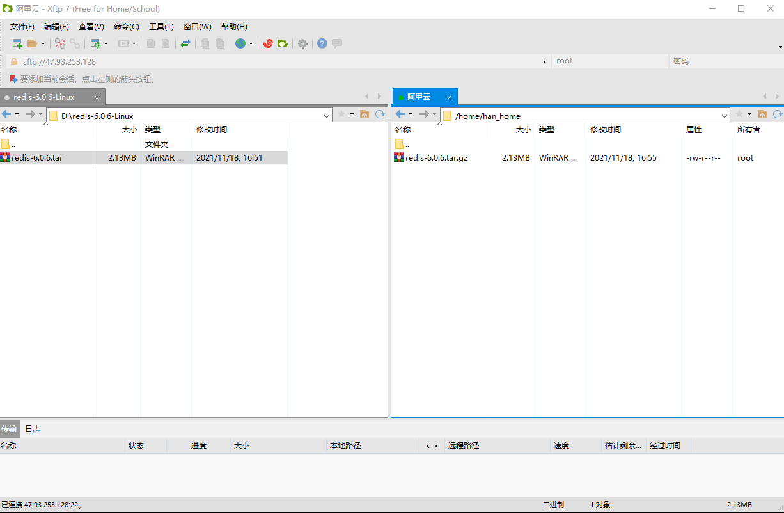The width and height of the screenshot is (784, 513).
Task: Open a new session with the New icon
Action: click(x=17, y=43)
